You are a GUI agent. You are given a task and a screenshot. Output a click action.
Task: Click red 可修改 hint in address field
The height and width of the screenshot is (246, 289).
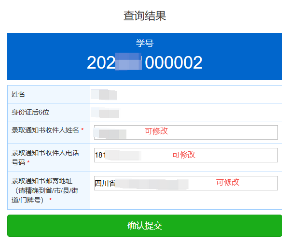(x=228, y=182)
